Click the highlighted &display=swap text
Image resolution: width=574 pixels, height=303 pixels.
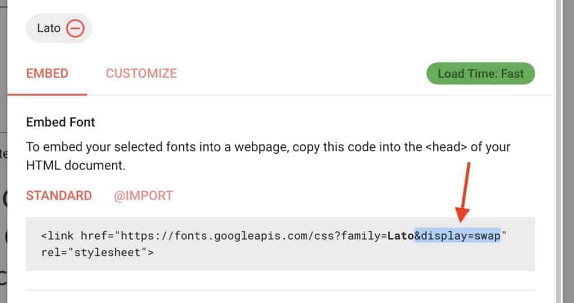point(457,236)
